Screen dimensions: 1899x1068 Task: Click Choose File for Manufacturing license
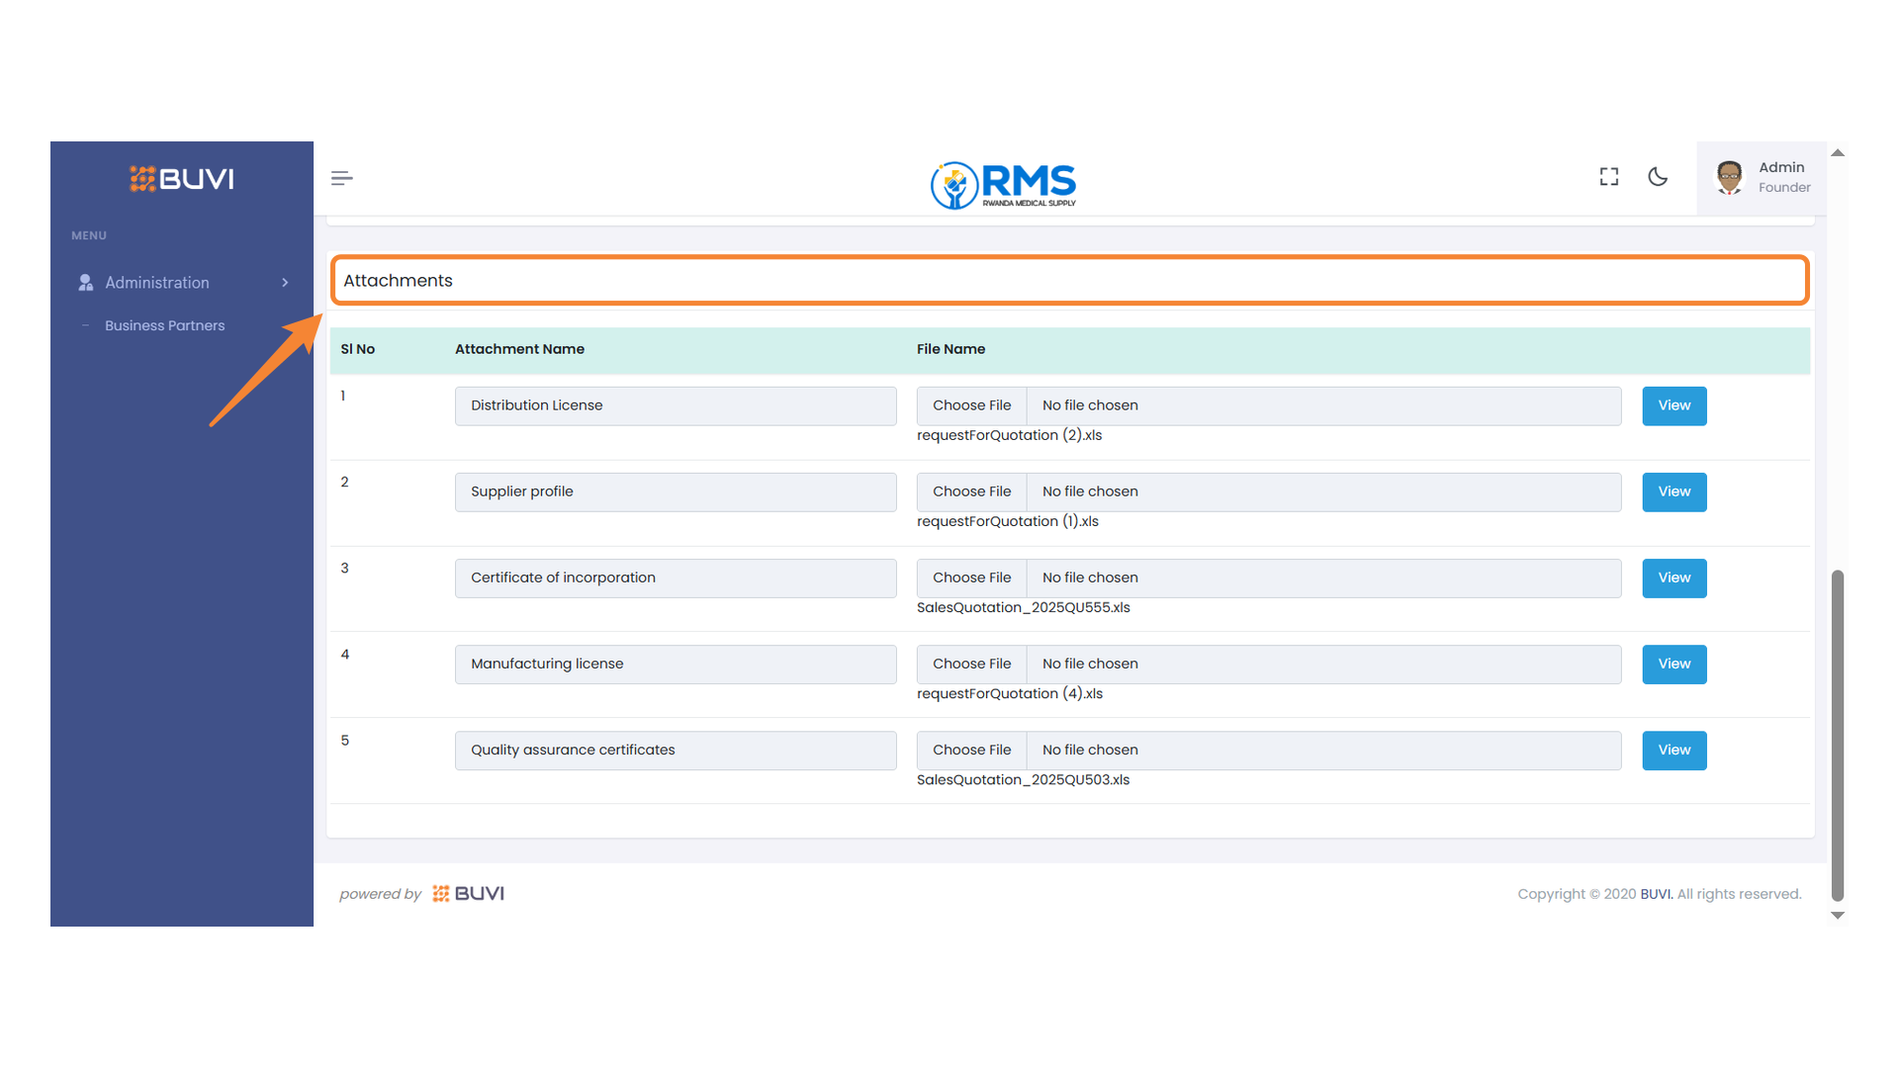pyautogui.click(x=970, y=664)
